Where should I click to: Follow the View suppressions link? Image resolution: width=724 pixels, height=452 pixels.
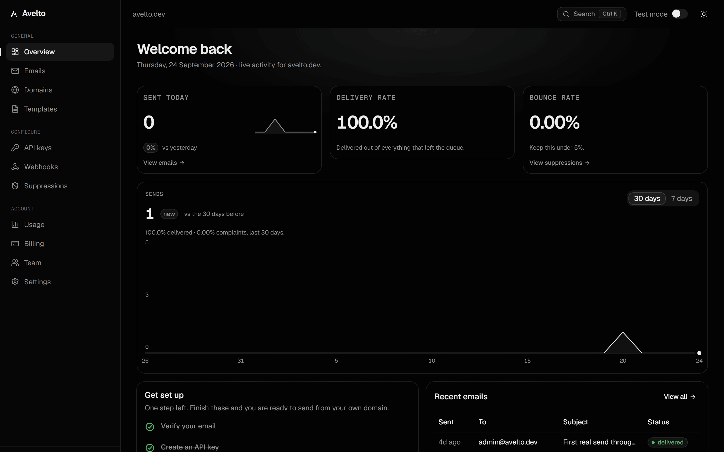(559, 163)
